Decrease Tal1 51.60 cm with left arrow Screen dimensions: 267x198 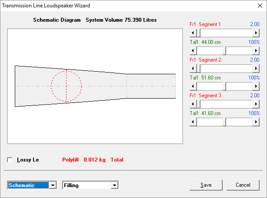(x=193, y=86)
